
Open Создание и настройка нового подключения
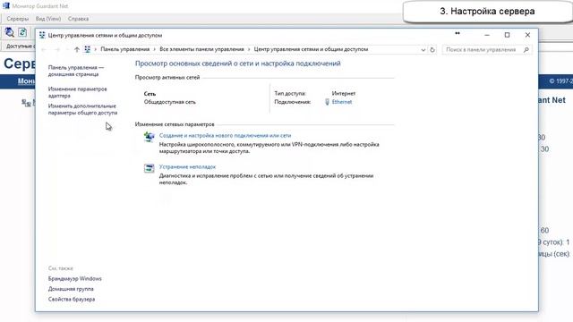[225, 135]
